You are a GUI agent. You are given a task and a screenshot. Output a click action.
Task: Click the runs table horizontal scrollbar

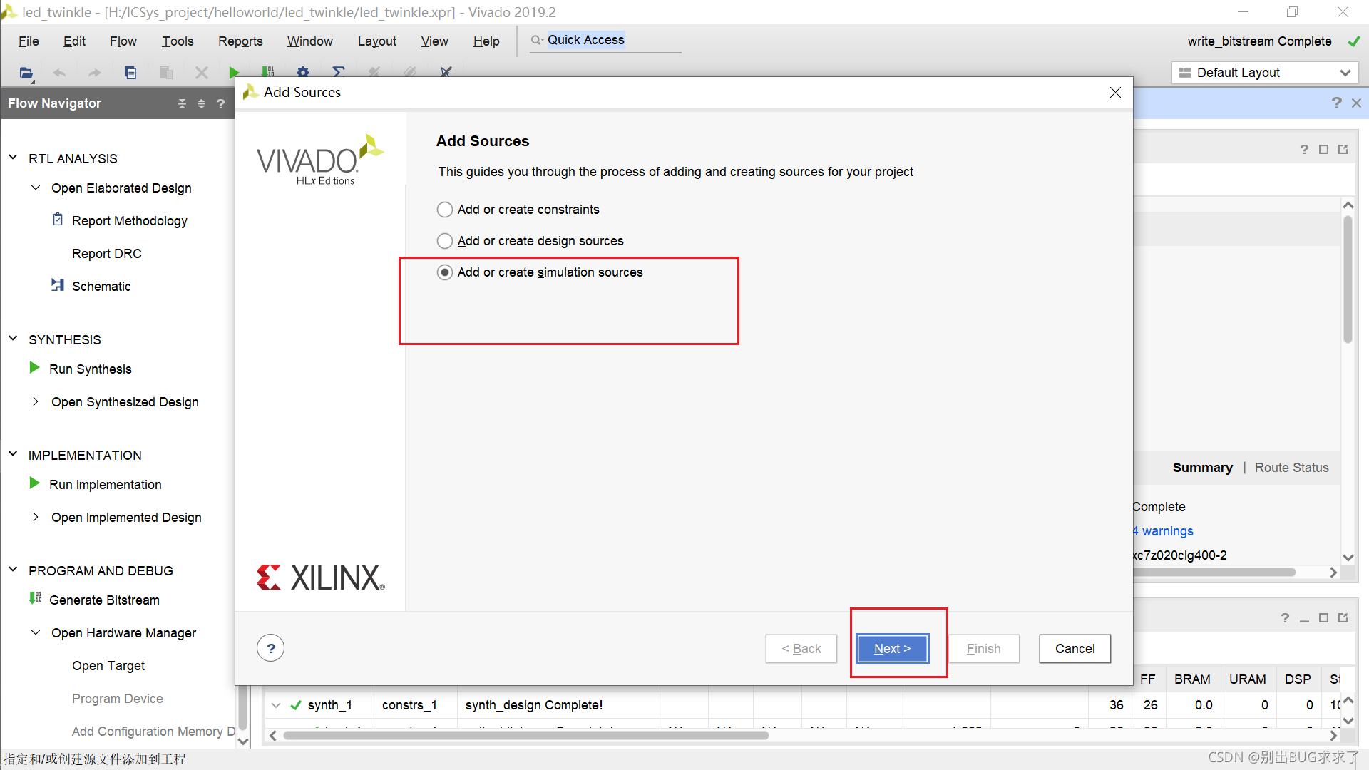(526, 735)
